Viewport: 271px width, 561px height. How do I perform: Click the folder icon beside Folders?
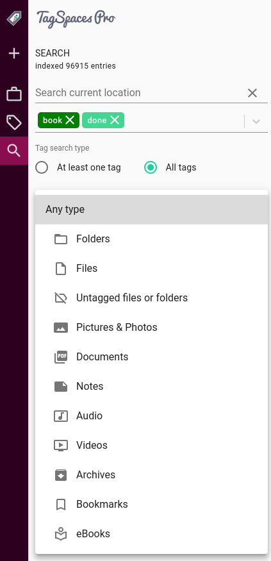[61, 239]
